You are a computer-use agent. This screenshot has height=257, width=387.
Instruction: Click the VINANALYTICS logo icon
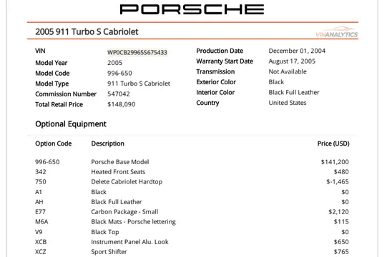(x=336, y=32)
